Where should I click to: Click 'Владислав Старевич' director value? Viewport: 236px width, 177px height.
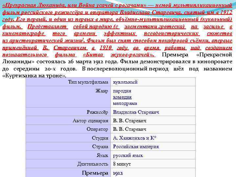pyautogui.click(x=136, y=112)
